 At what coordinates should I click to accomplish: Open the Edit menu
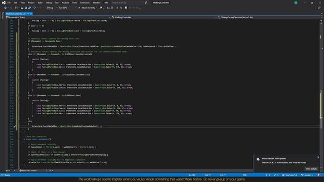16,3
